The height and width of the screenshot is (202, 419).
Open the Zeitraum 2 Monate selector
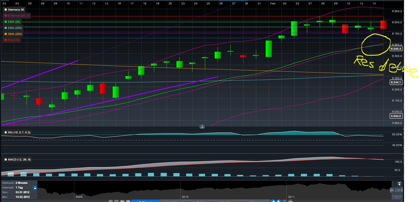click(x=19, y=183)
